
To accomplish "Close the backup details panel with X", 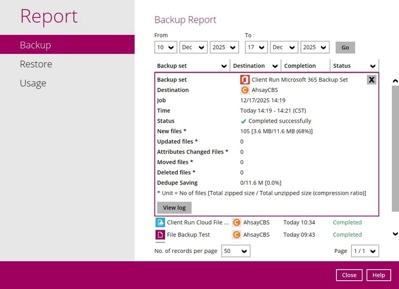I will [x=371, y=79].
